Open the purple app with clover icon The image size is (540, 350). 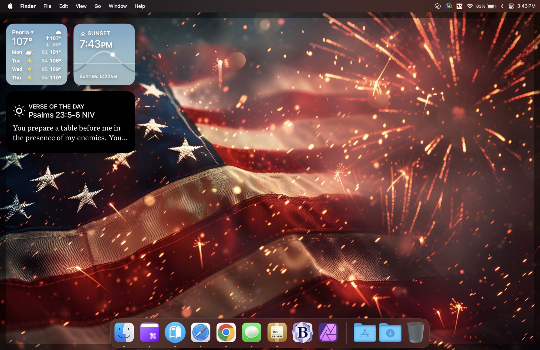point(150,332)
